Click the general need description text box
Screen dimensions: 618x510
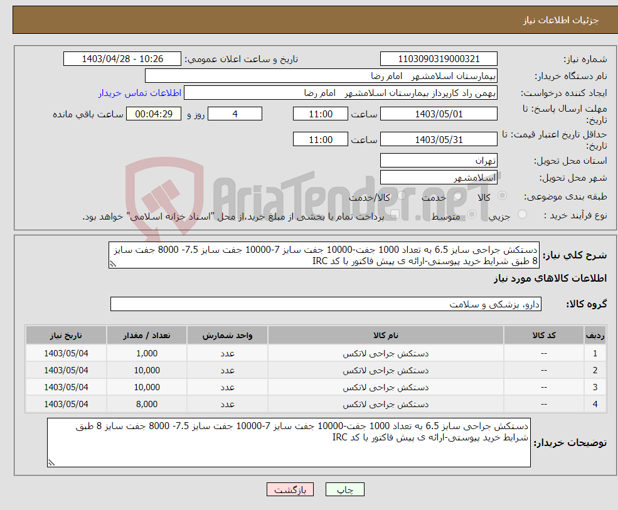(324, 255)
